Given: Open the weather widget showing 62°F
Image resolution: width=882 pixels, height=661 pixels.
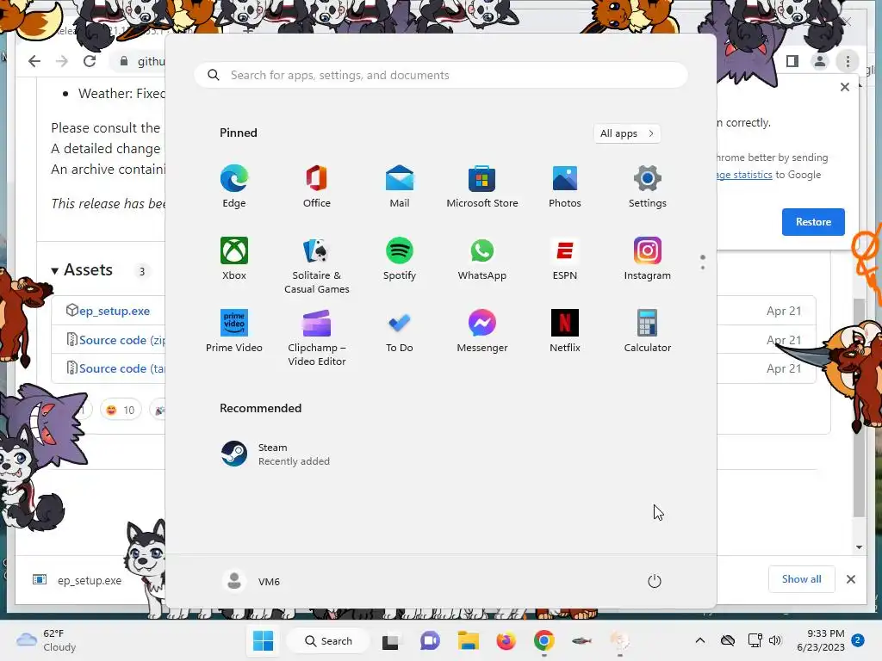Looking at the screenshot, I should pyautogui.click(x=47, y=640).
